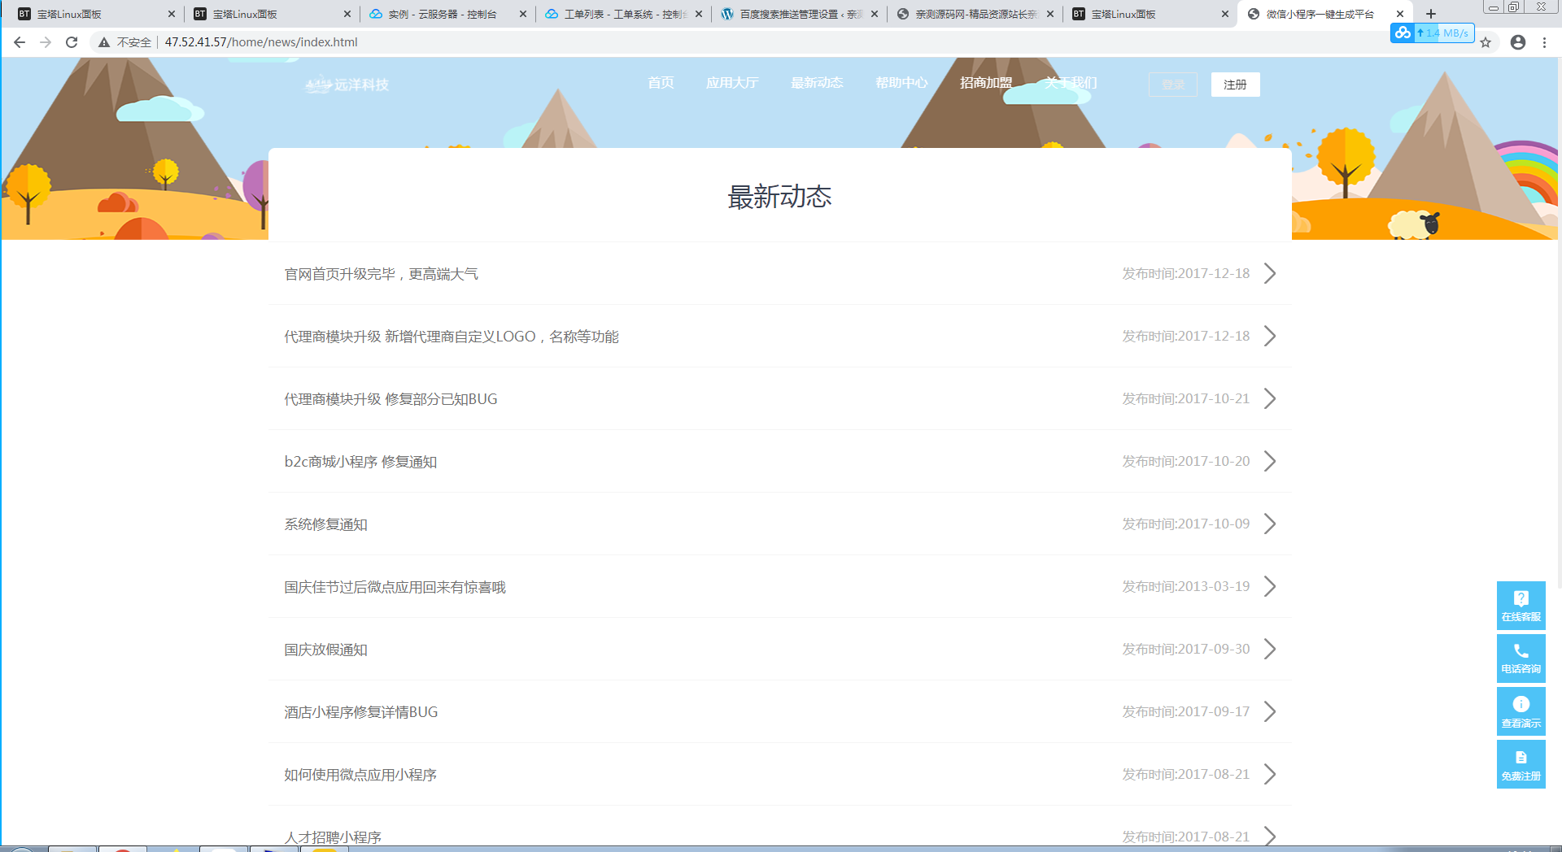Open the 在线客服 online support widget
The image size is (1562, 852).
click(x=1521, y=606)
